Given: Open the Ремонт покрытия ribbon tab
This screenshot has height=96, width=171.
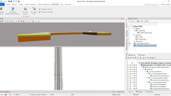Looking at the screenshot, I should point(30,5).
